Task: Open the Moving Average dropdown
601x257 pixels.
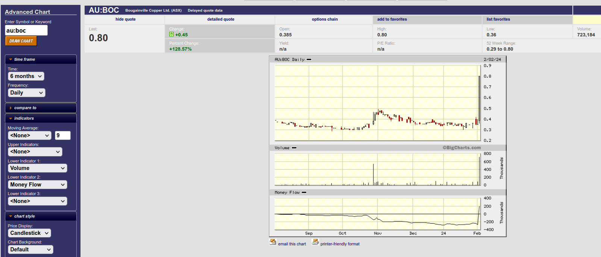Action: (x=30, y=135)
